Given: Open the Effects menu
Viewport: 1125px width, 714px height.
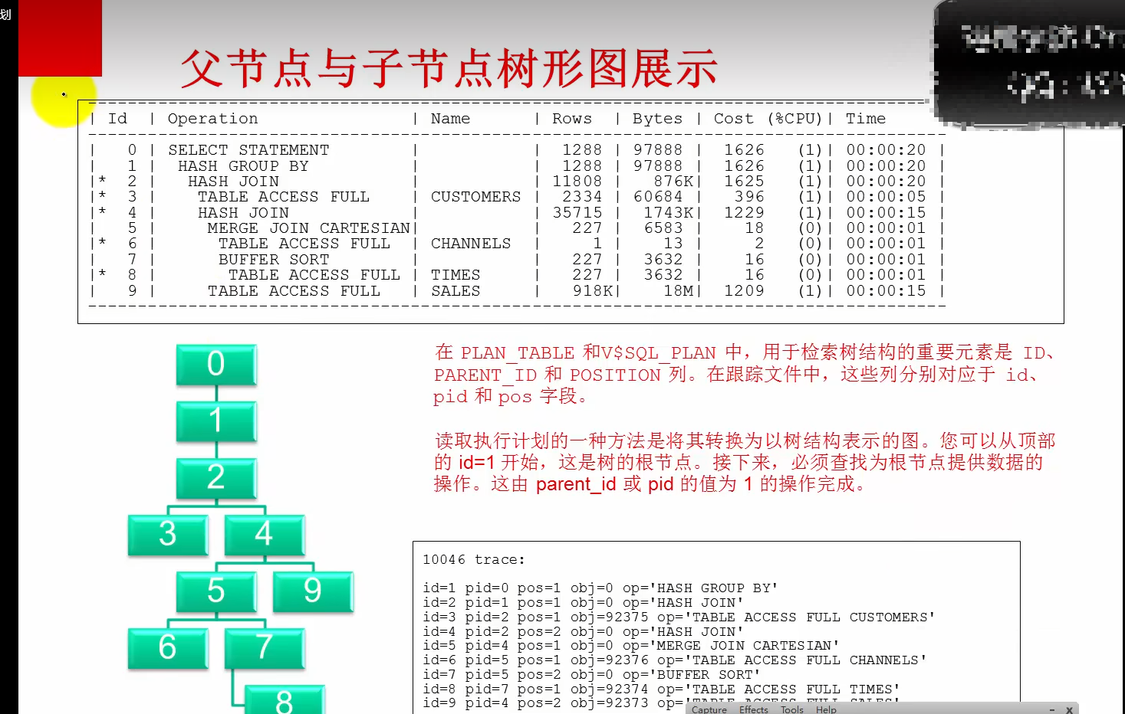Looking at the screenshot, I should (752, 710).
